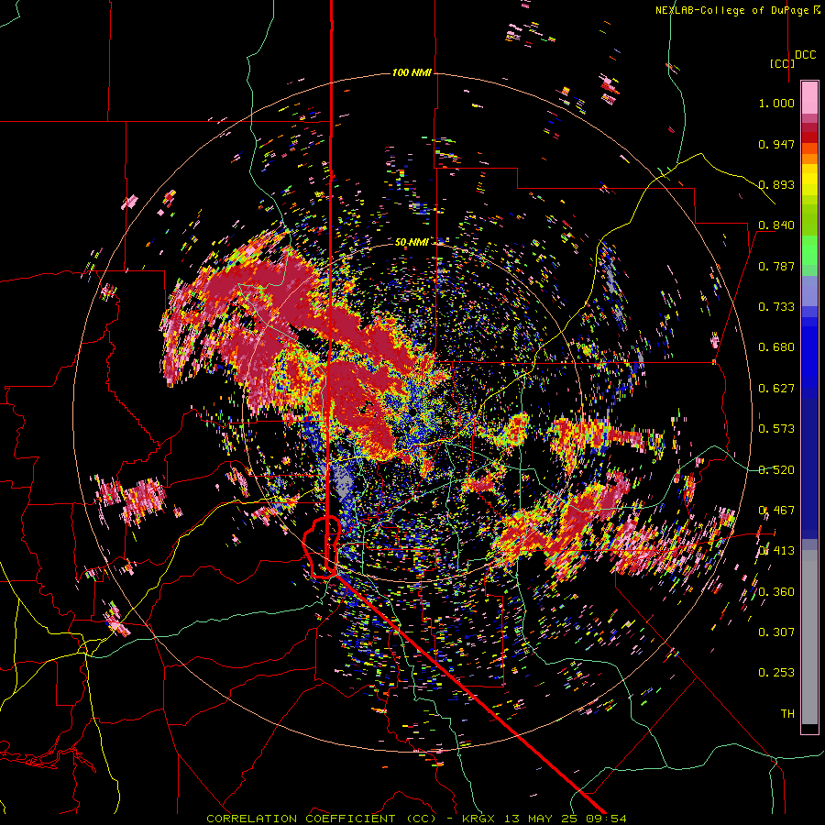Viewport: 825px width, 825px height.
Task: Click the 0.573 color scale value
Action: (776, 429)
